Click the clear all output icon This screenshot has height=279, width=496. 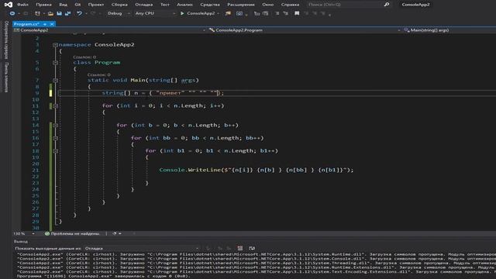tap(240, 248)
